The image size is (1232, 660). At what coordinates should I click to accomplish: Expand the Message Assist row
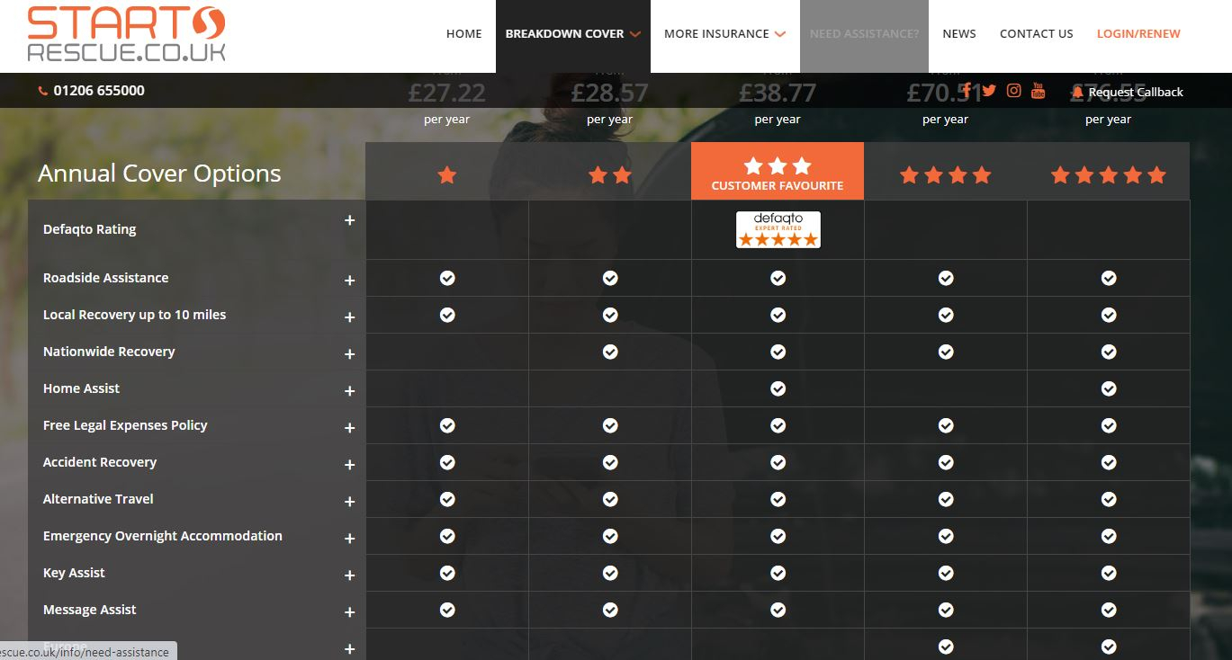tap(349, 612)
